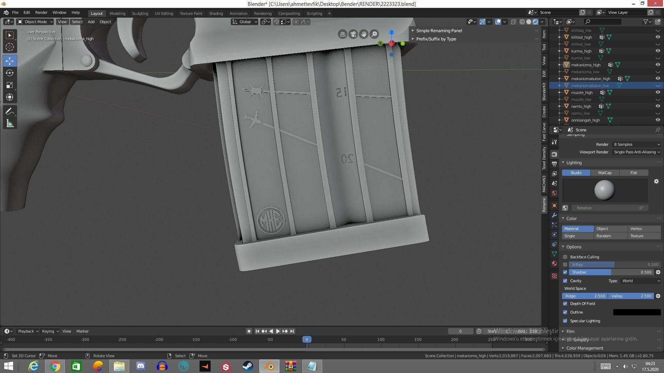The width and height of the screenshot is (664, 373).
Task: Enable the X-Ray option checkbox
Action: pos(565,265)
